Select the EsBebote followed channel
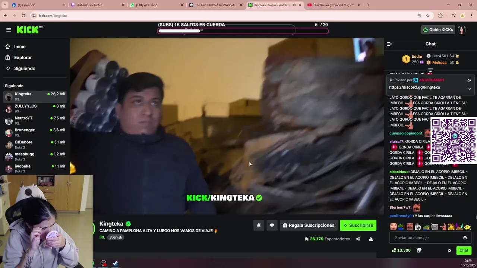 pyautogui.click(x=35, y=144)
